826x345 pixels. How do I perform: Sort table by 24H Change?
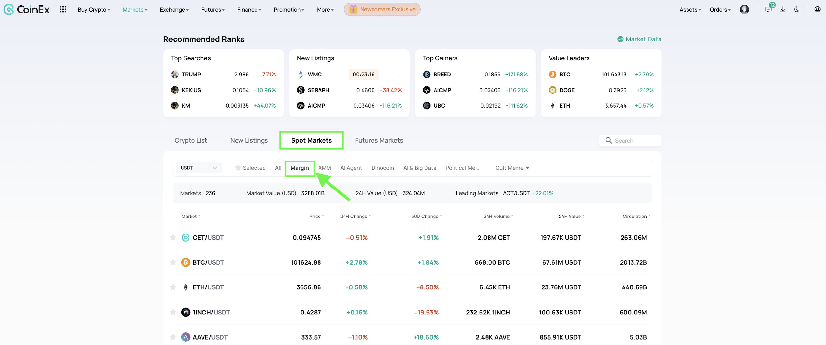[x=355, y=217]
